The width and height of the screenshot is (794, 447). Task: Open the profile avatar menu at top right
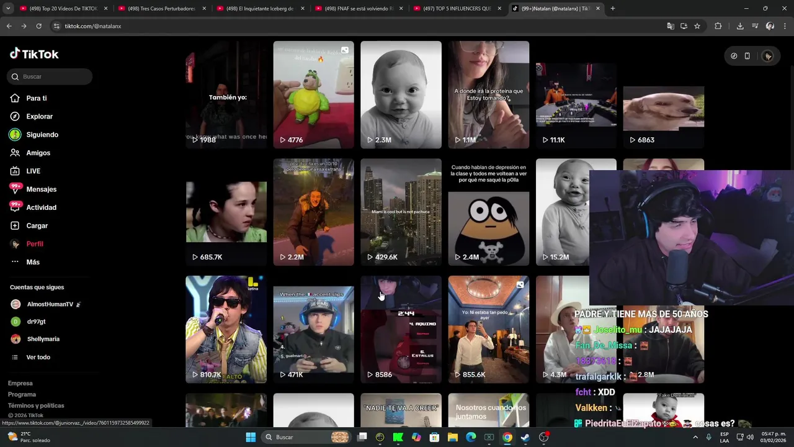click(x=768, y=56)
